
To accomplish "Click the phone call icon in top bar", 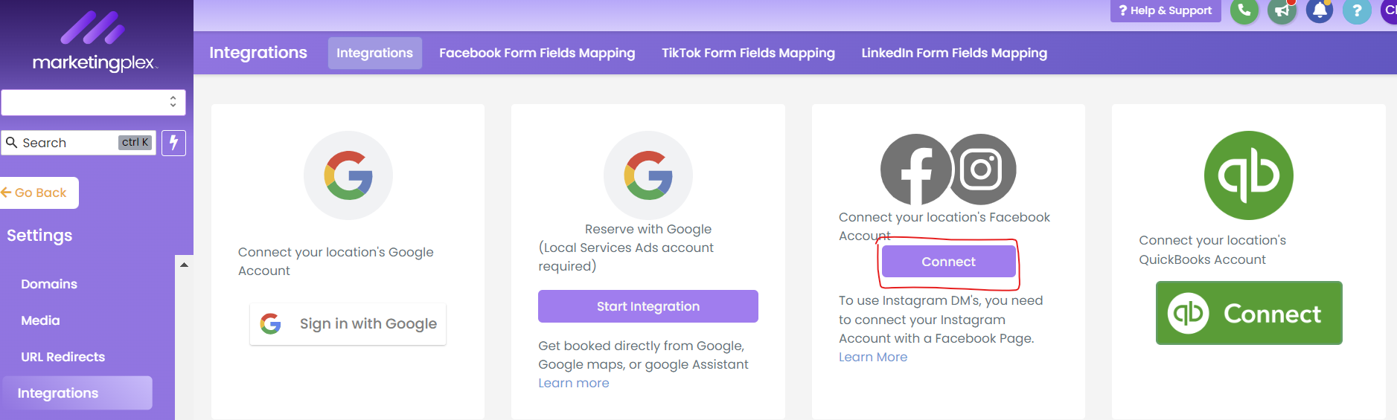I will 1244,10.
